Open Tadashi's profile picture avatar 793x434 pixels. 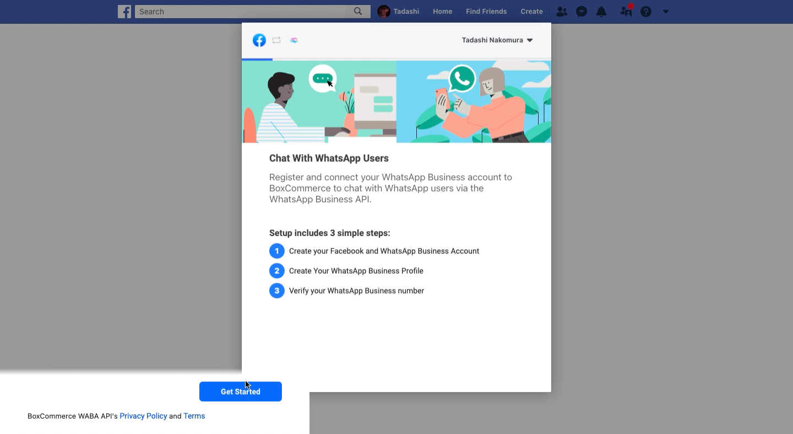384,12
